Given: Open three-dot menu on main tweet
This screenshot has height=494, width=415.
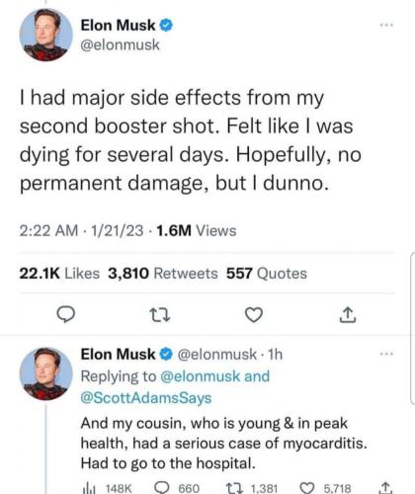Looking at the screenshot, I should [386, 25].
